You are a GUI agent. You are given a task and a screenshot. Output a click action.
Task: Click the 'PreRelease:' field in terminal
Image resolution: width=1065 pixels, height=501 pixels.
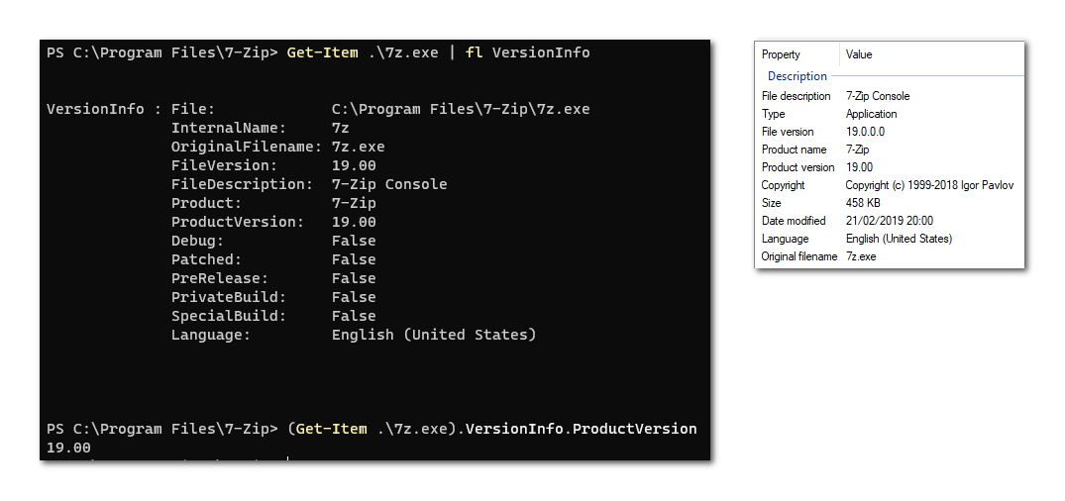(x=220, y=278)
